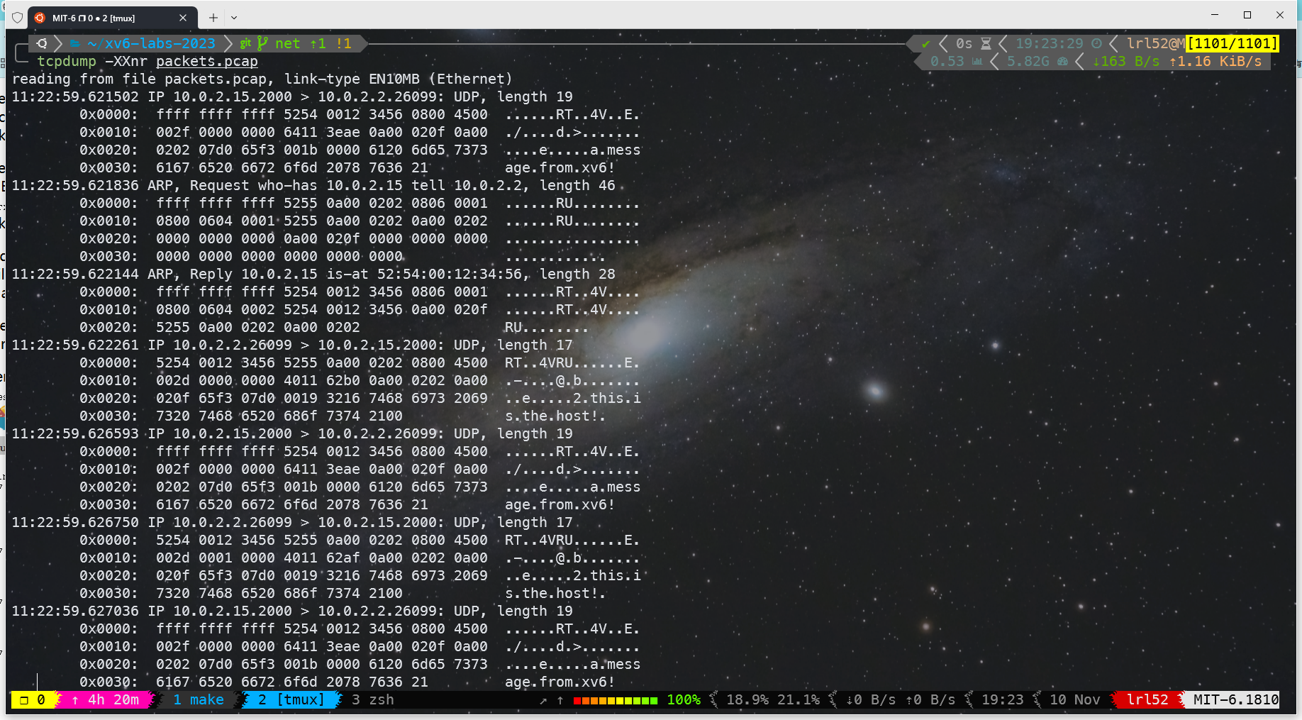Click the ↓0 B/s ↑0 B/s status segment
Image resolution: width=1302 pixels, height=720 pixels.
pos(901,699)
